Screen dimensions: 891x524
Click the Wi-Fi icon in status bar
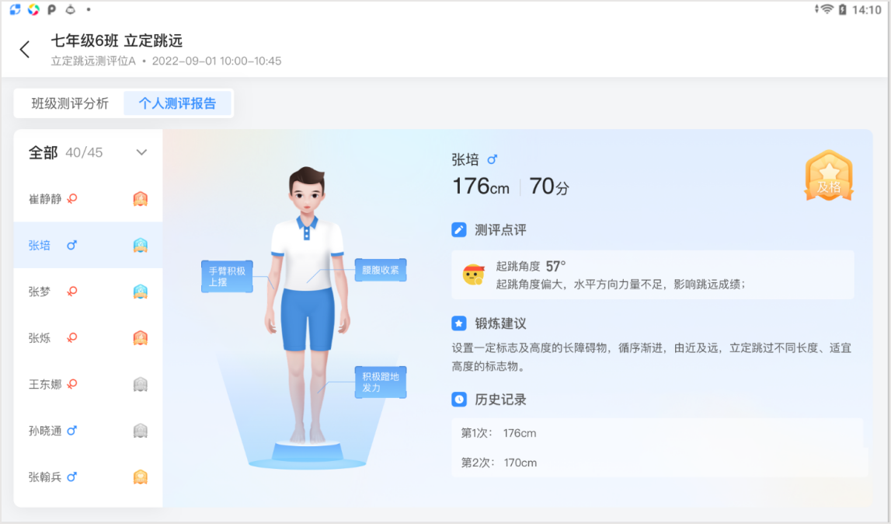click(x=827, y=9)
